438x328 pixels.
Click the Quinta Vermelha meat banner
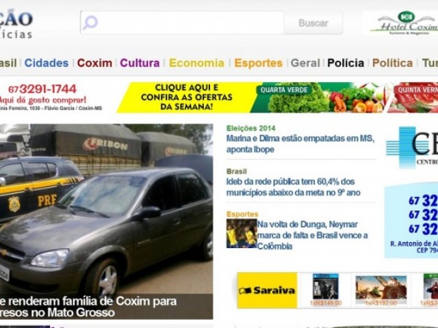tap(413, 97)
